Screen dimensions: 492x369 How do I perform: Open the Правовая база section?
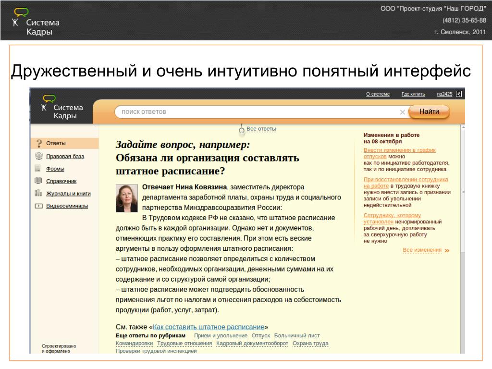click(x=65, y=156)
